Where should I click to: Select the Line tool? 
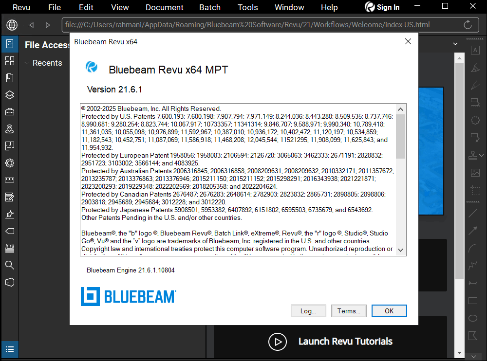[x=473, y=213]
